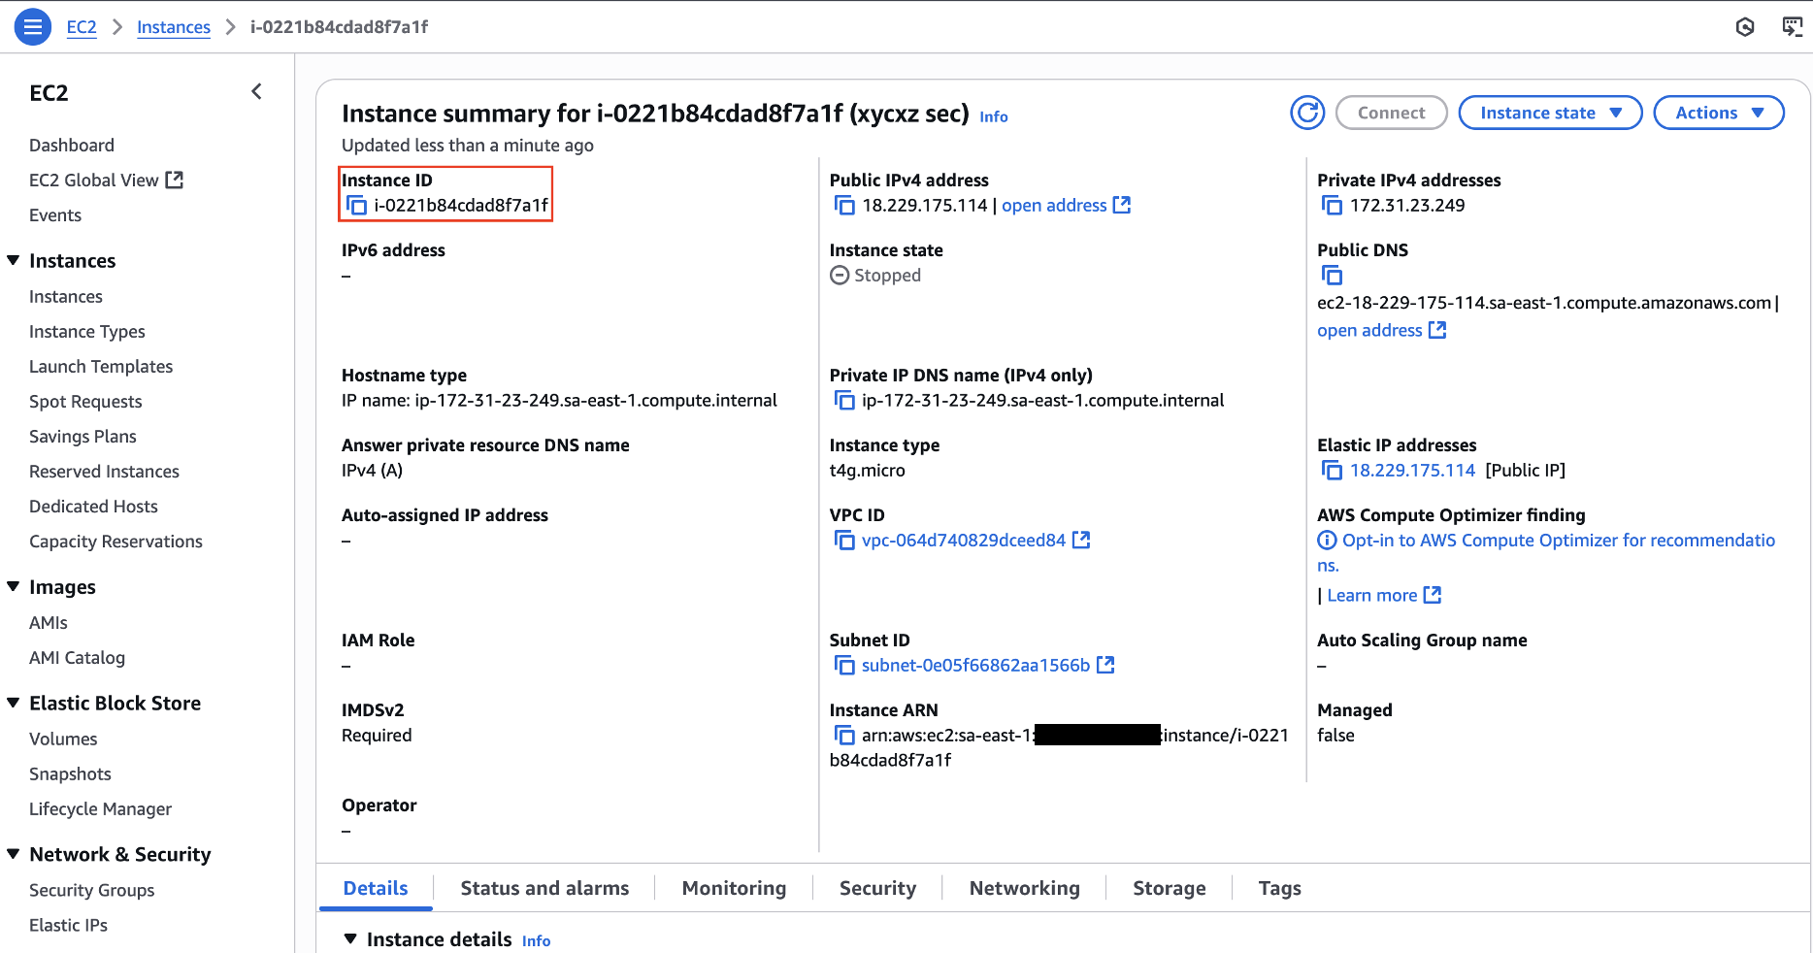Click the refresh instance summary icon
Screen dimensions: 1813x953
click(1307, 113)
